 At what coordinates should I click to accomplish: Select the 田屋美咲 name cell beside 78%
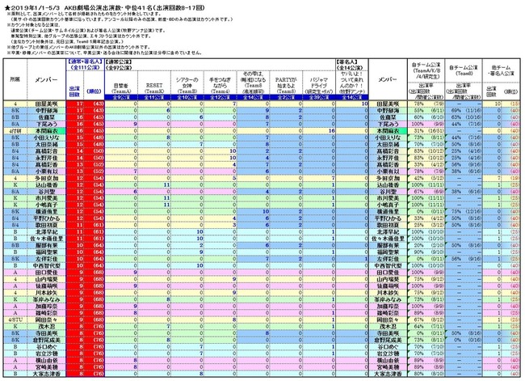388,104
